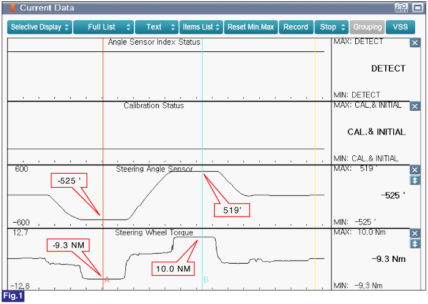Close the Steering Wheel Torque graph

(x=415, y=234)
